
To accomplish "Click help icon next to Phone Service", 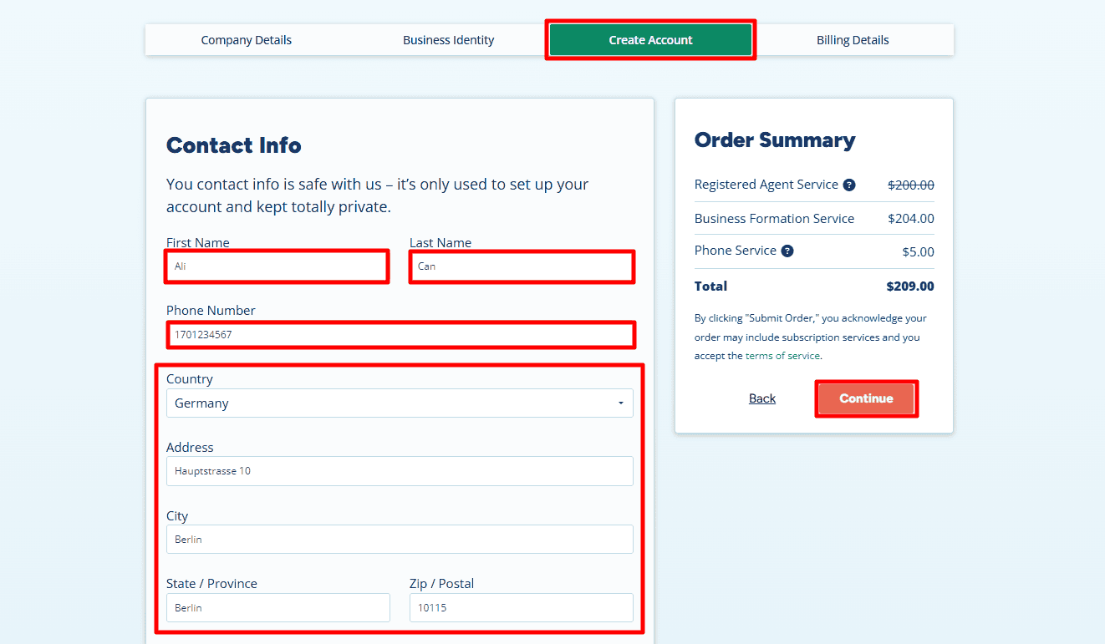I will [787, 251].
